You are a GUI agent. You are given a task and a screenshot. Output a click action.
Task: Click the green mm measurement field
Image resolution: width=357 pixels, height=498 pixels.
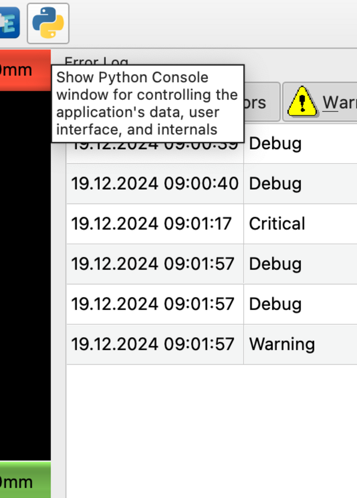[x=25, y=480]
